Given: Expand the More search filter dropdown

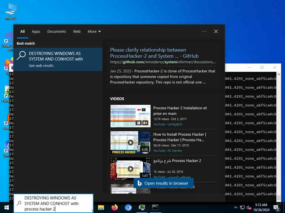Looking at the screenshot, I should click(x=94, y=32).
